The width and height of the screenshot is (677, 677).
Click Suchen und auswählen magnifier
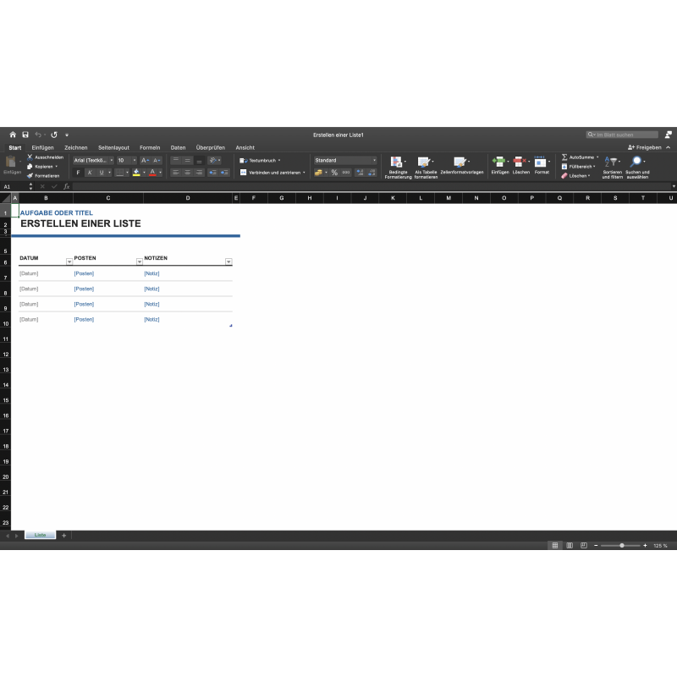[x=636, y=161]
